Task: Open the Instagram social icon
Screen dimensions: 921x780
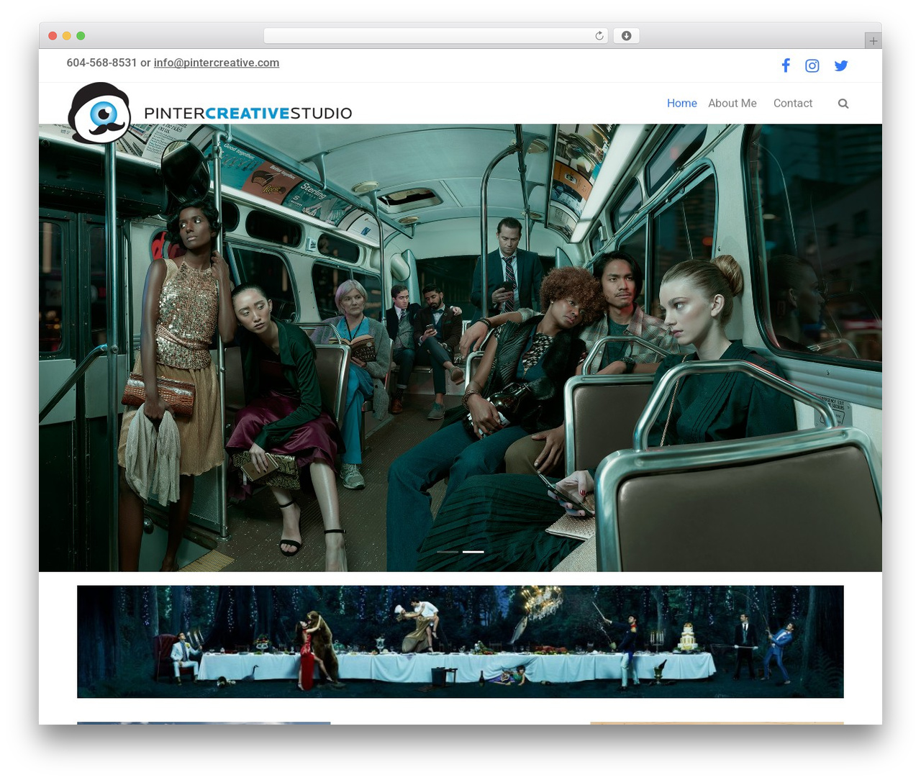Action: pos(812,65)
